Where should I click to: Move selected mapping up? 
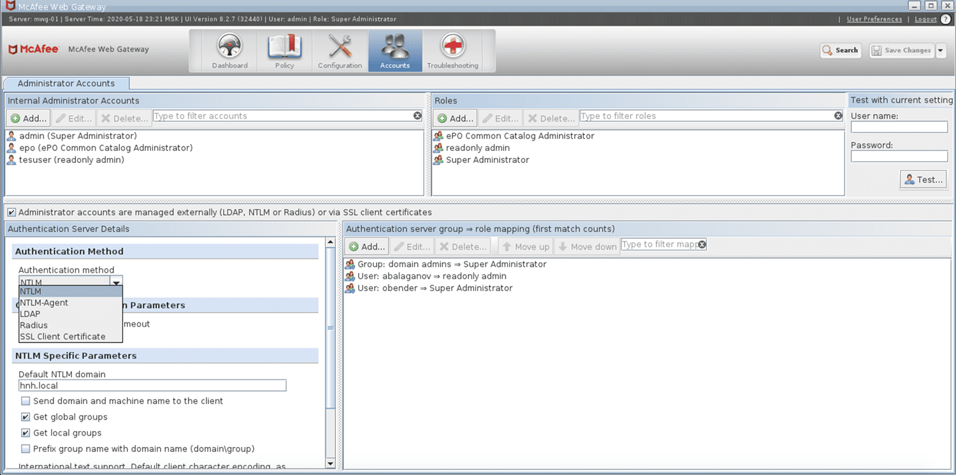(526, 246)
